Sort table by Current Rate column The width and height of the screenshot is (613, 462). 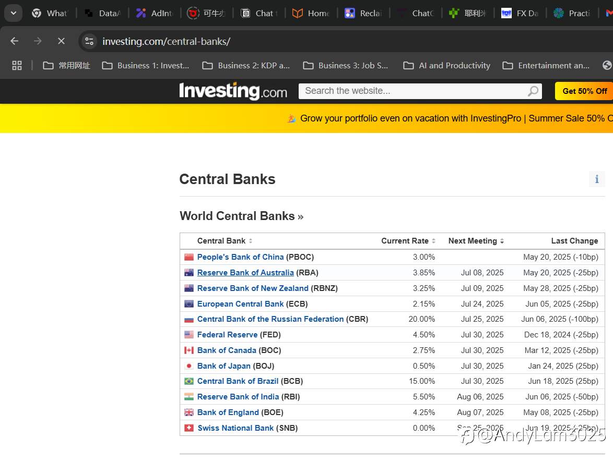point(408,241)
